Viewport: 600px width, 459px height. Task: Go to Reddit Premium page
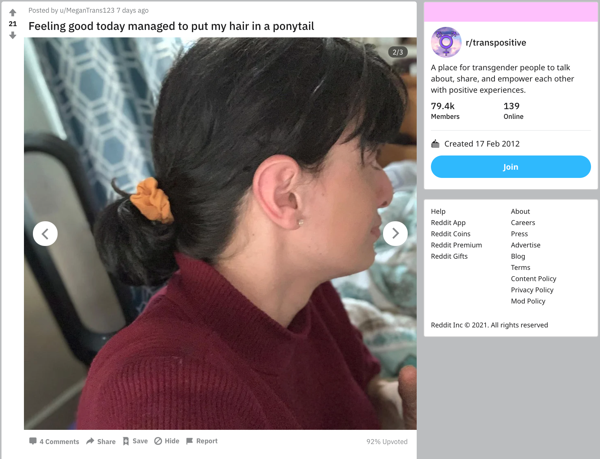click(456, 245)
